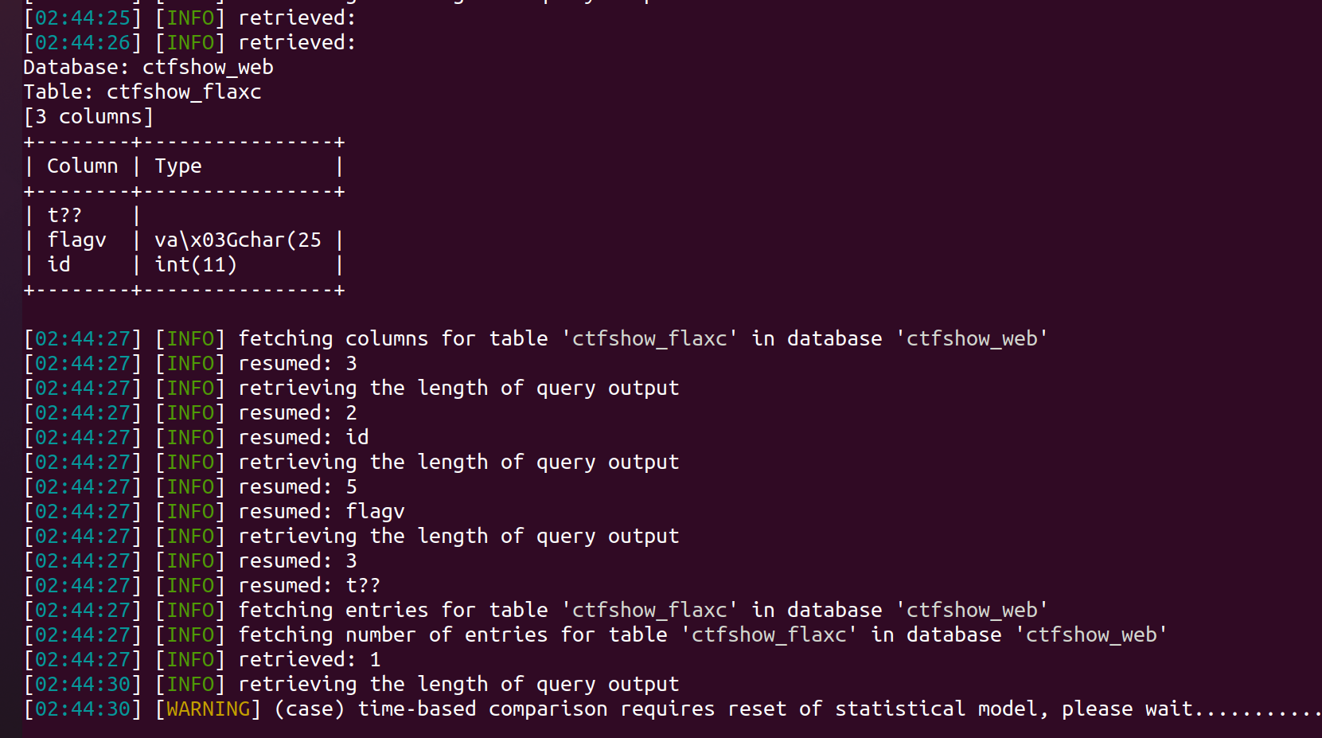Click the 'resumed: 5' log line
This screenshot has height=738, width=1322.
(x=297, y=486)
